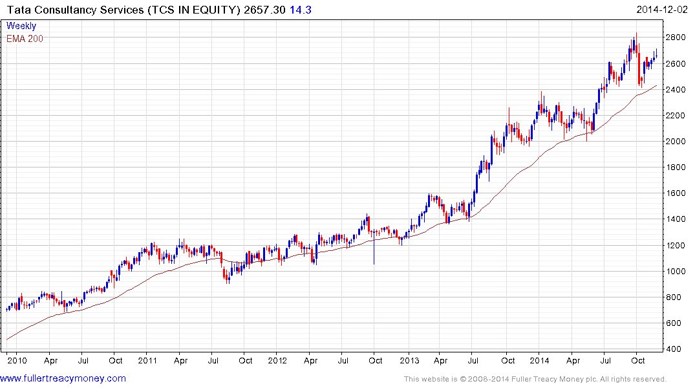Click the 1800 price axis label
This screenshot has height=388, width=695.
(x=676, y=167)
